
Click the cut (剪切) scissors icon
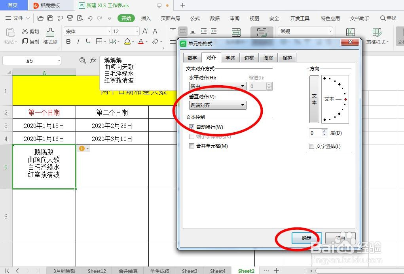point(25,31)
